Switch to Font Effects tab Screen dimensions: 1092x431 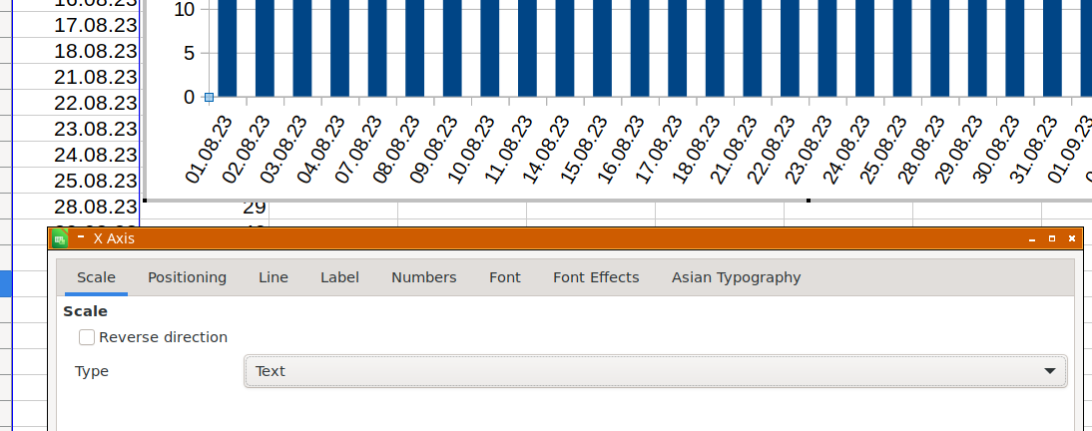596,277
